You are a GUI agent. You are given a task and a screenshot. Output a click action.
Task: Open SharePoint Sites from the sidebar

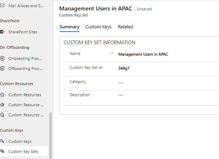23,32
